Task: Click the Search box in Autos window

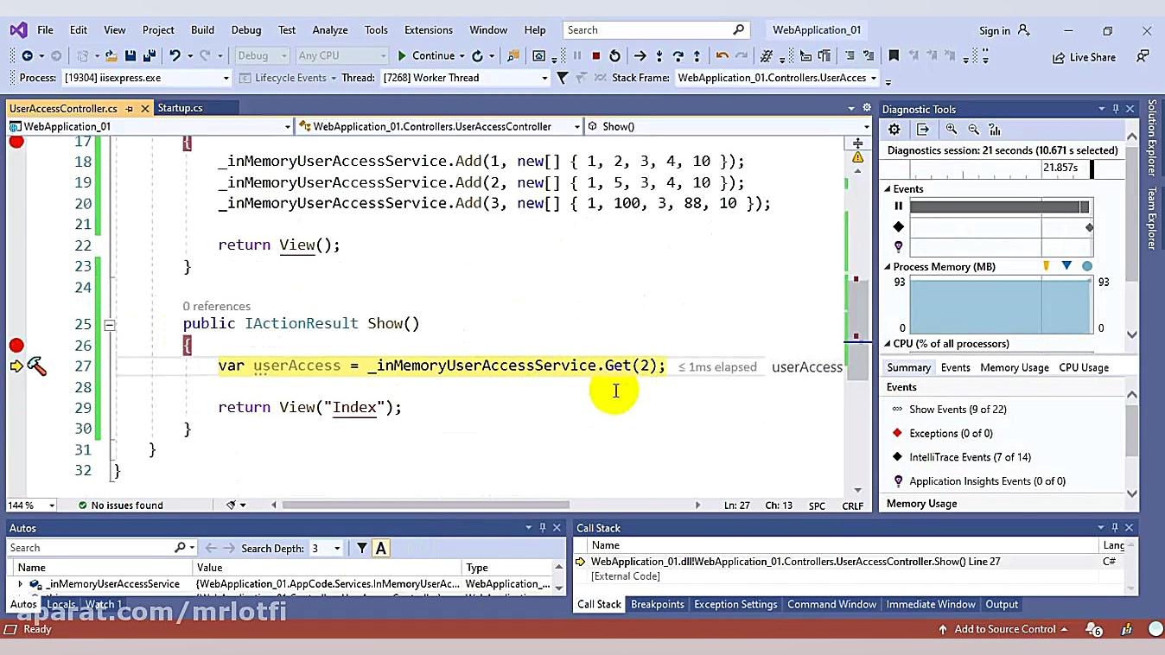Action: click(x=86, y=547)
